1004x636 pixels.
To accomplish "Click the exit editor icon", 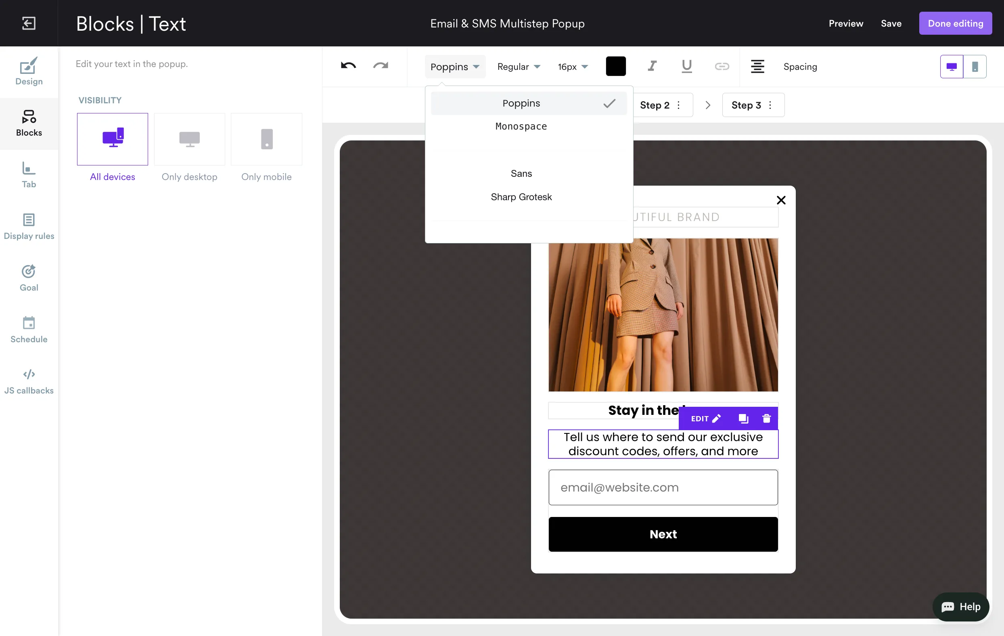I will pyautogui.click(x=29, y=23).
